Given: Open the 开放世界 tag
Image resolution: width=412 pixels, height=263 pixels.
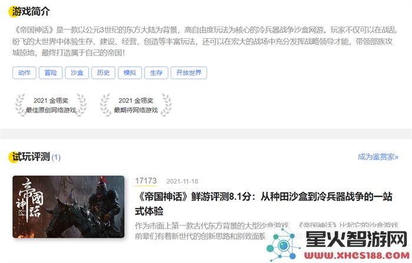Looking at the screenshot, I should (x=189, y=73).
